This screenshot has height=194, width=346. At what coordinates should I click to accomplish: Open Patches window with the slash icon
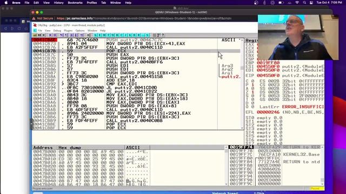tap(125, 35)
